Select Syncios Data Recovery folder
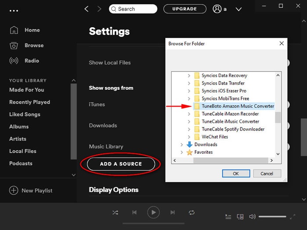 [221, 75]
